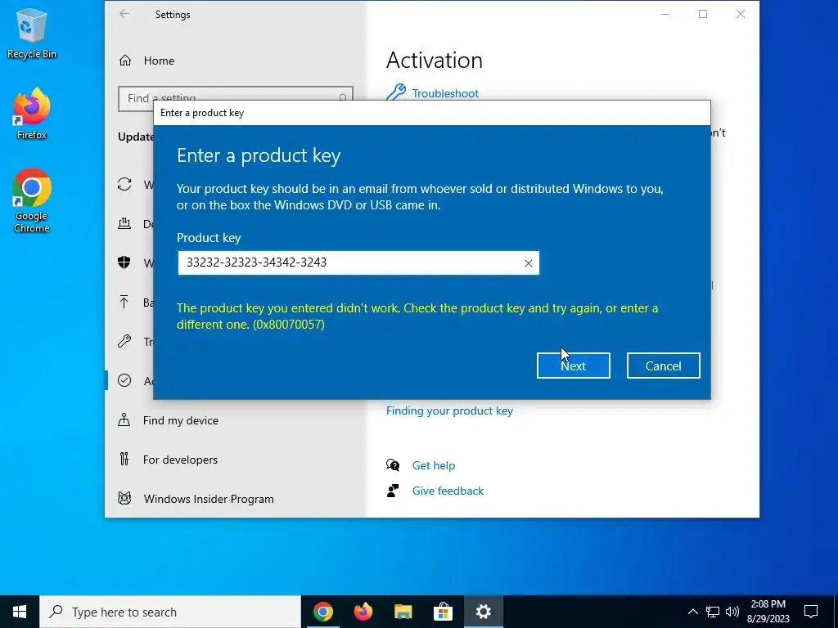Open Find my device settings

[181, 420]
